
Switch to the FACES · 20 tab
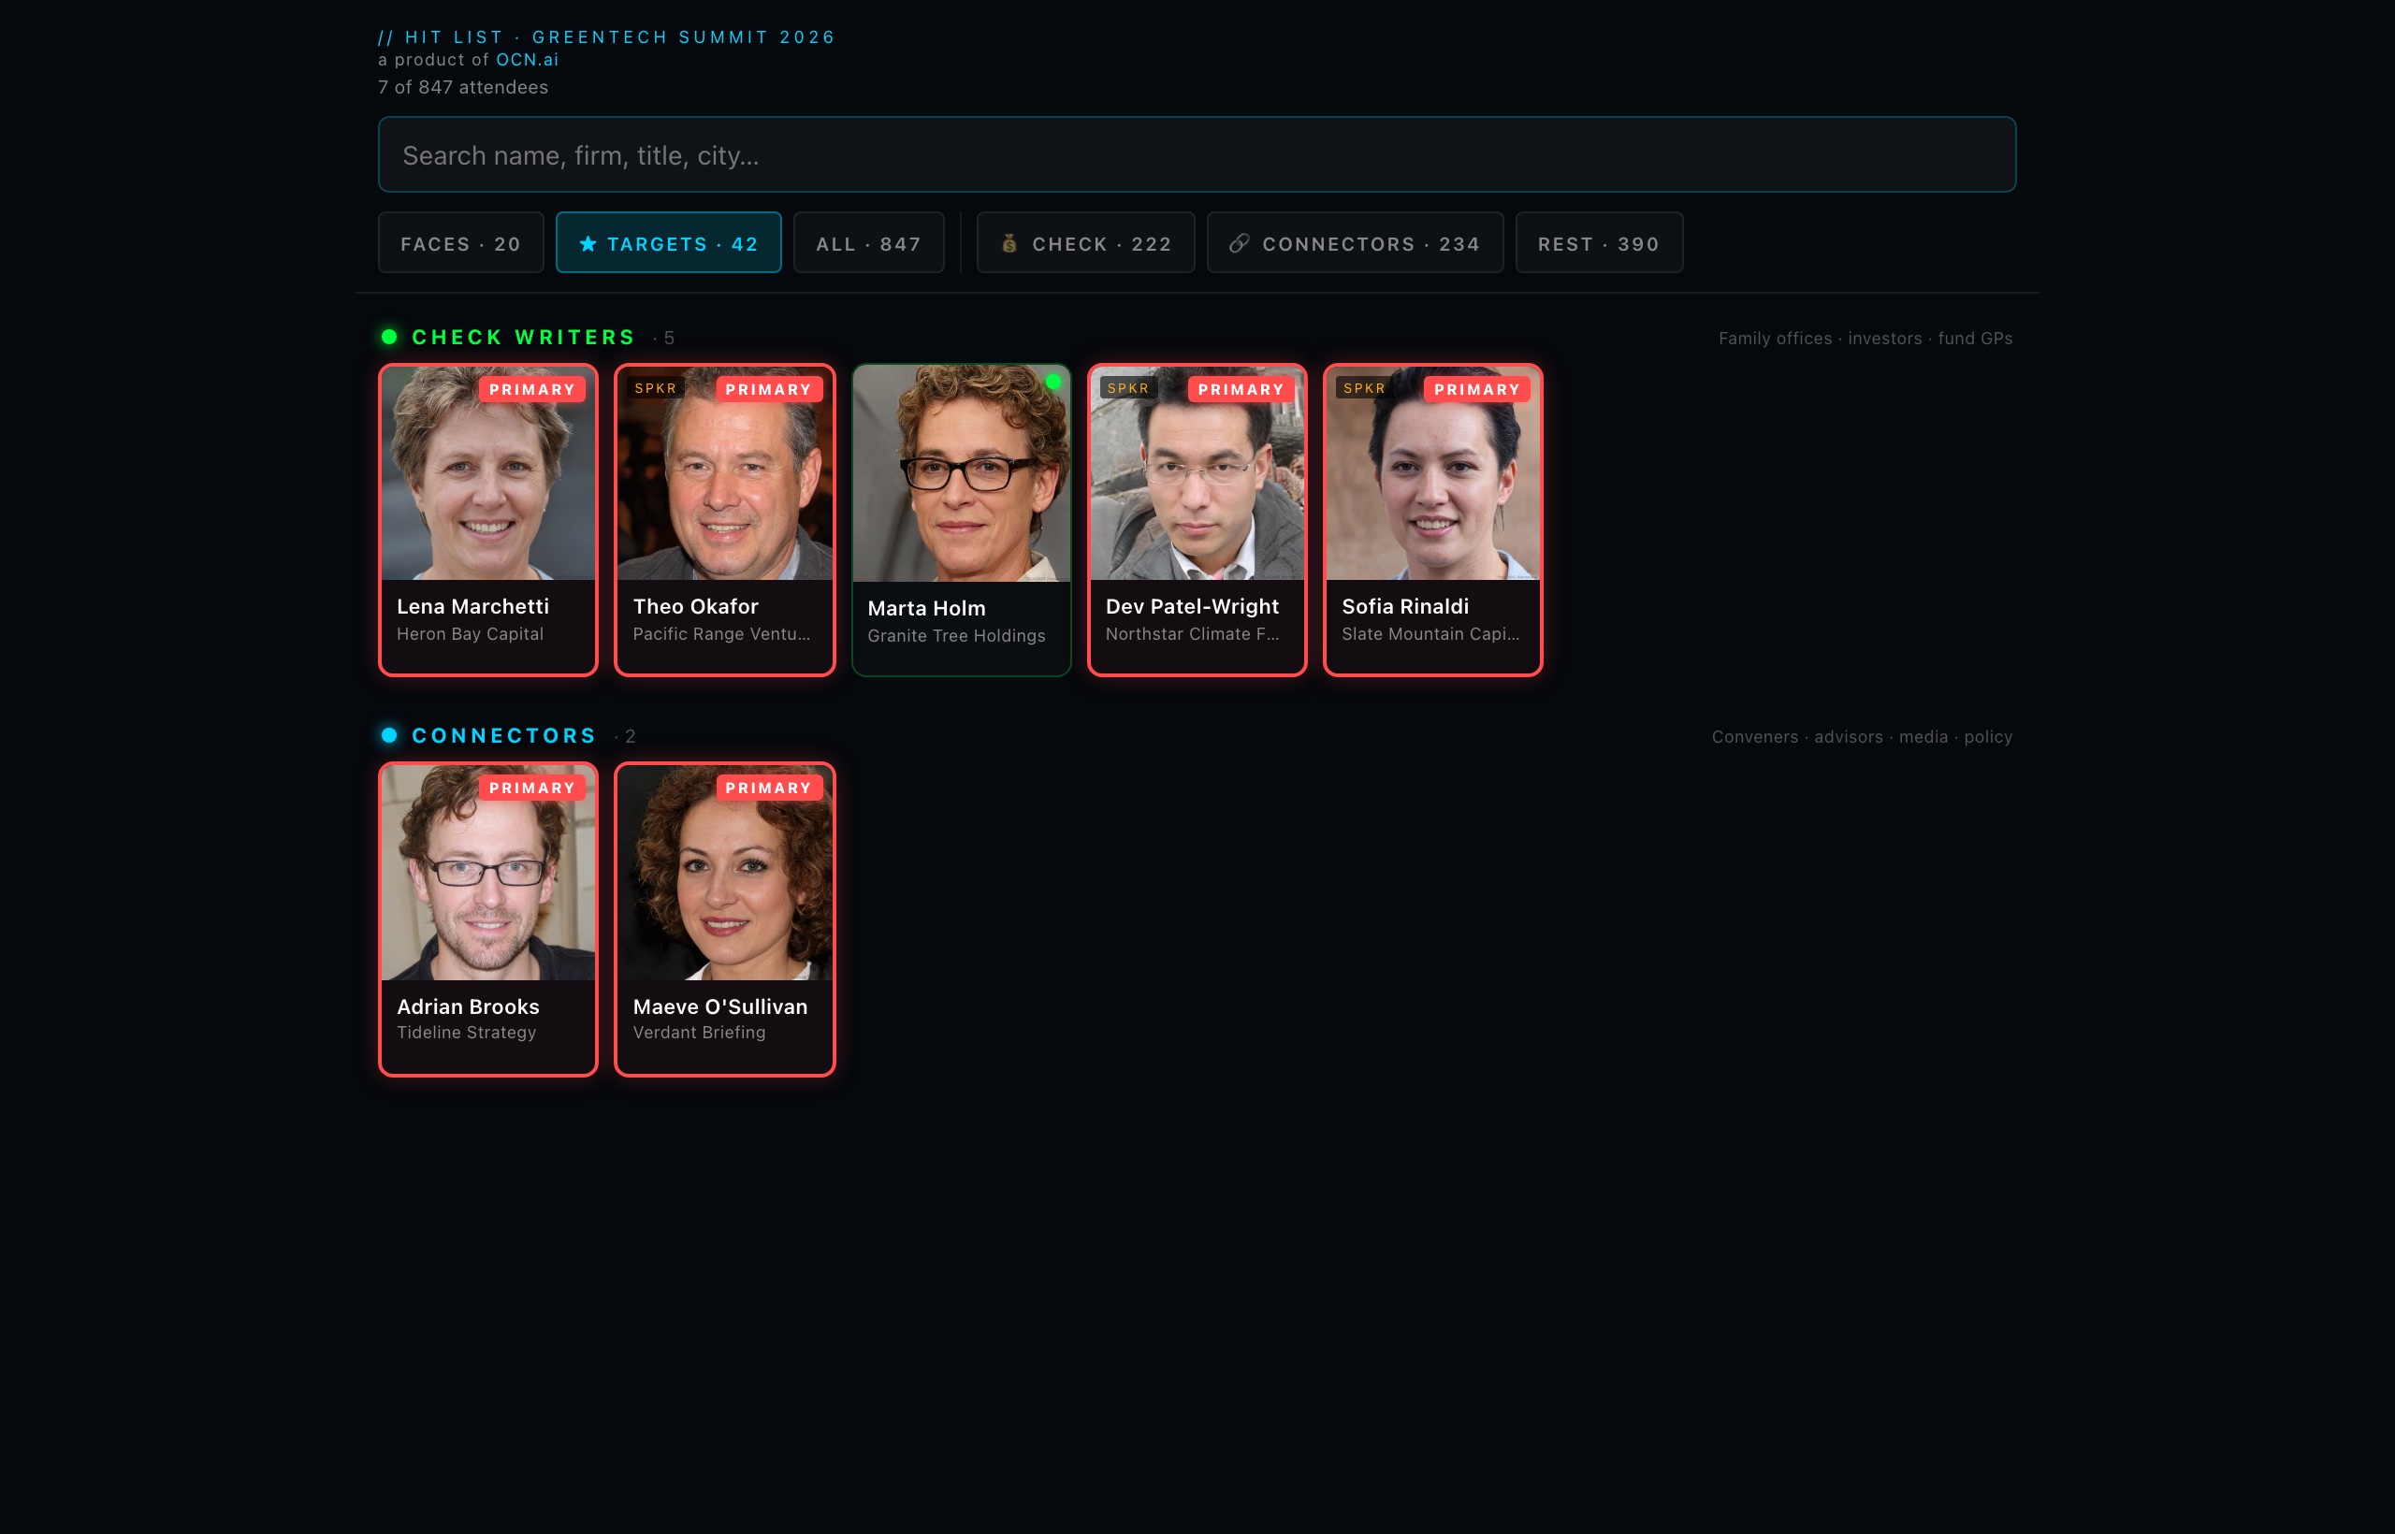(x=460, y=243)
